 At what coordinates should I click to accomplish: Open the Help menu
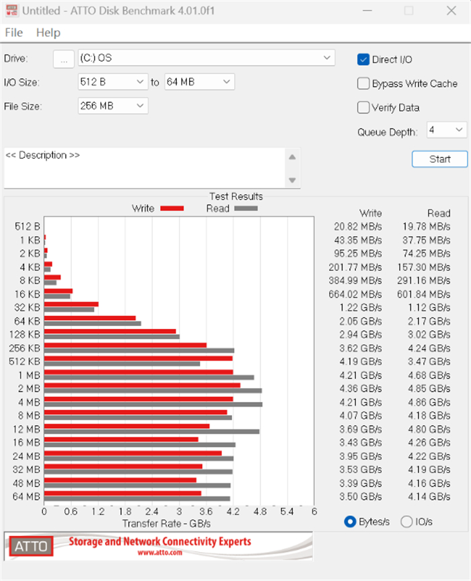tap(48, 32)
